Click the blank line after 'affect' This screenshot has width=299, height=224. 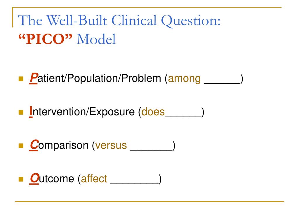point(134,183)
